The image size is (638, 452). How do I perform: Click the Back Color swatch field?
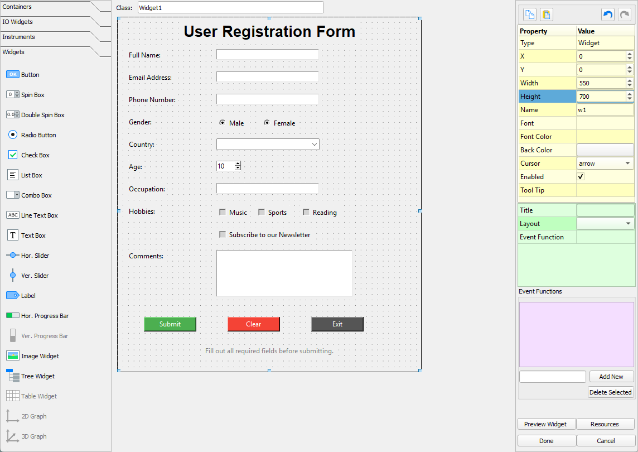[605, 150]
